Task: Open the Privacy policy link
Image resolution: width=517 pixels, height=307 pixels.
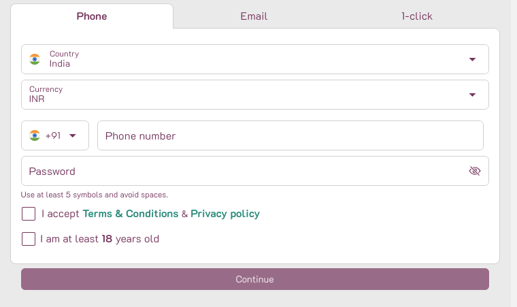Action: 225,214
